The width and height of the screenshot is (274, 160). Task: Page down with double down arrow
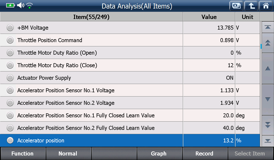[268, 125]
